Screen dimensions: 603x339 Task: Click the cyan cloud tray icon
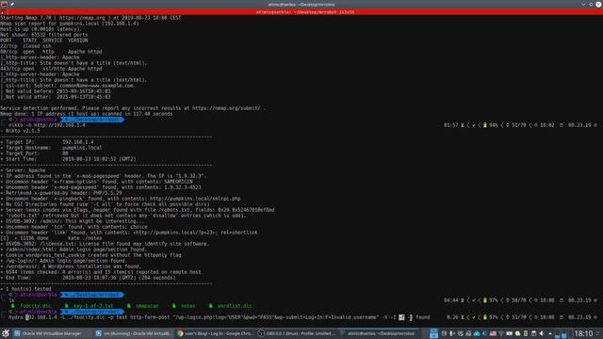pos(477,333)
